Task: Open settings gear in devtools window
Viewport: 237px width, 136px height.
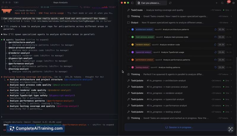Action: tap(233, 3)
